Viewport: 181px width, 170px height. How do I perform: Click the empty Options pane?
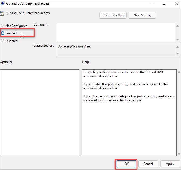click(x=40, y=113)
